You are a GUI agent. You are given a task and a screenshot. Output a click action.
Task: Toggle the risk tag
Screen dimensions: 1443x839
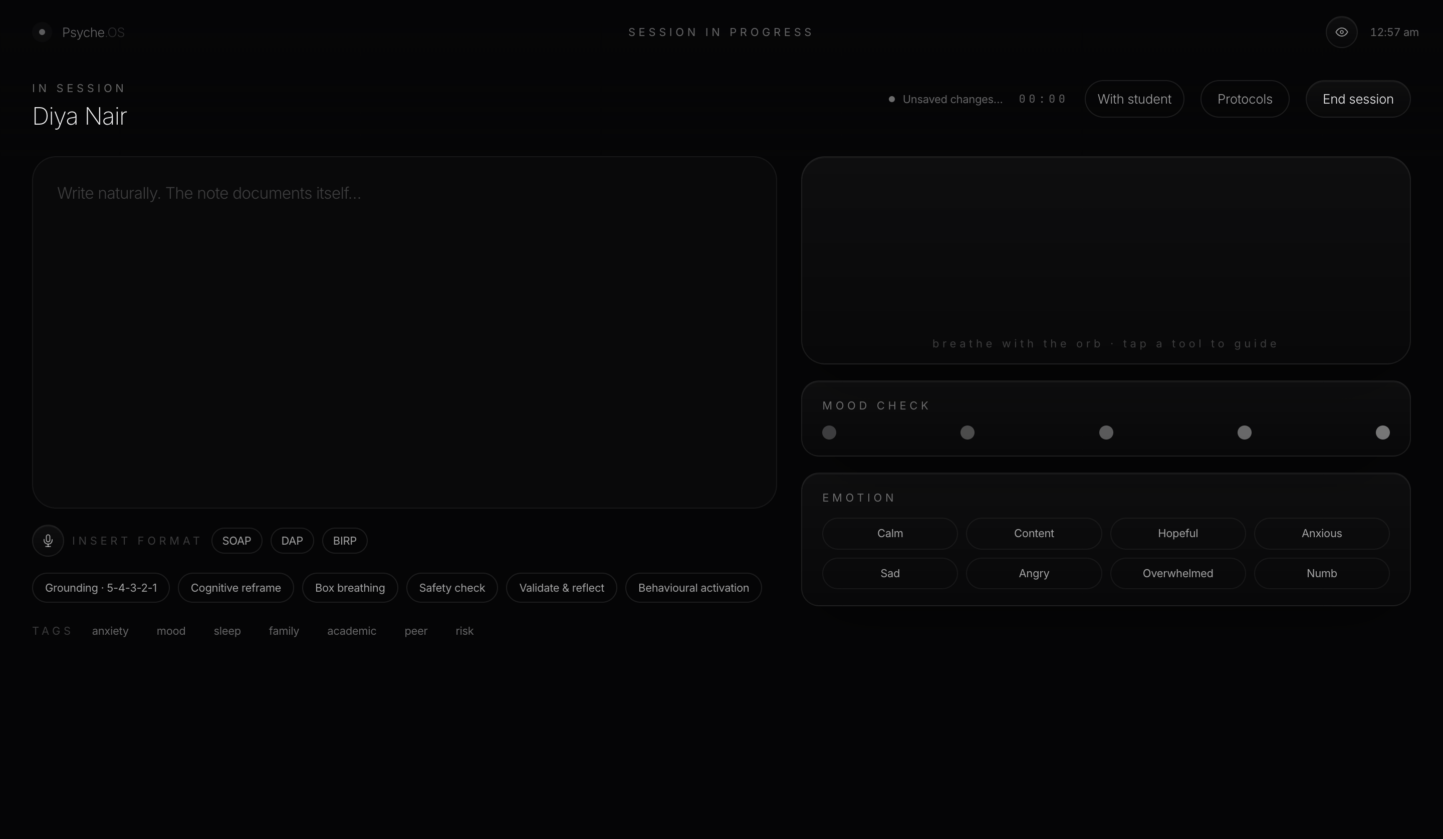coord(464,630)
